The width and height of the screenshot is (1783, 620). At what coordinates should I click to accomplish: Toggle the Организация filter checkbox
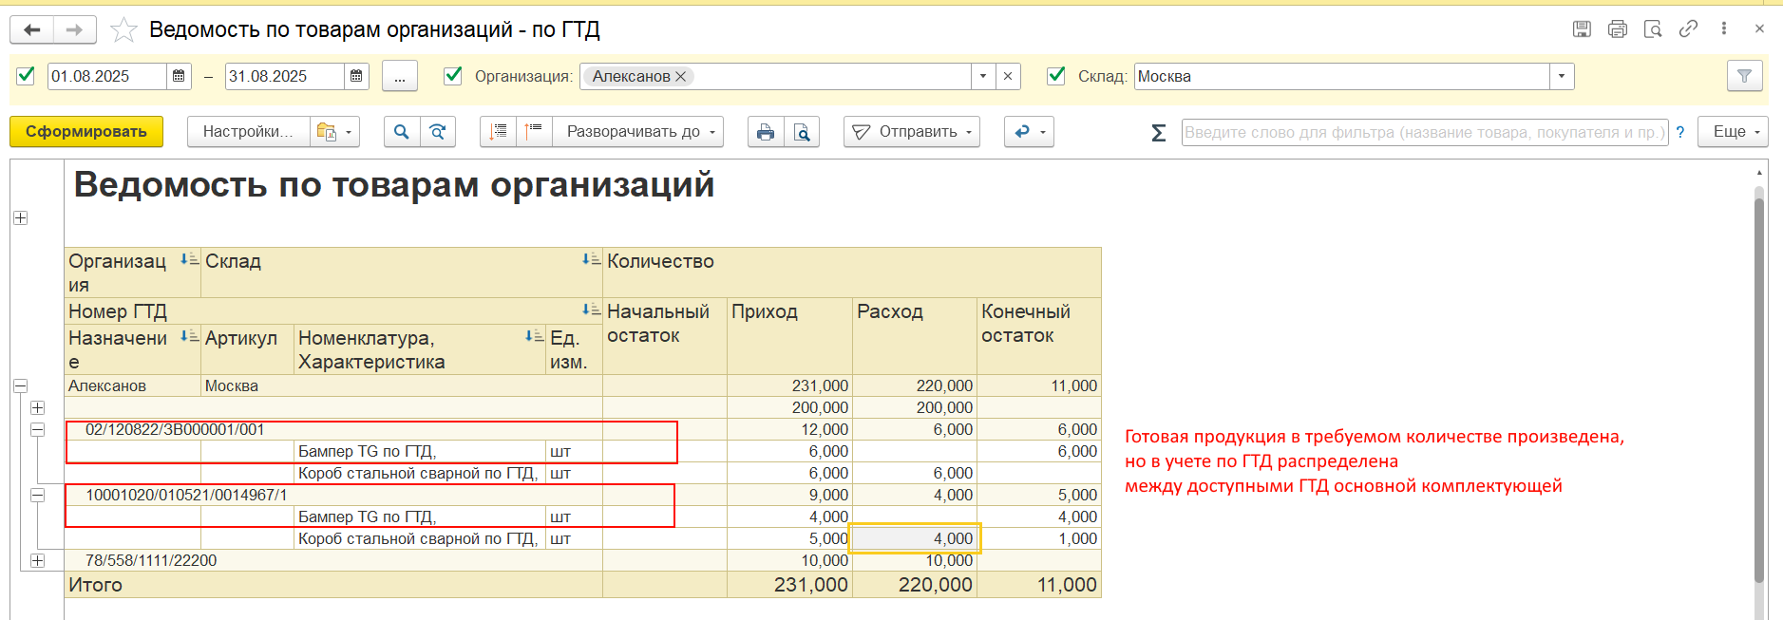point(453,76)
